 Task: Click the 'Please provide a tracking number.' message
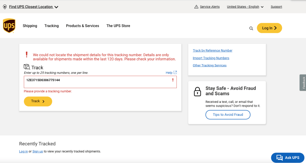click(48, 91)
